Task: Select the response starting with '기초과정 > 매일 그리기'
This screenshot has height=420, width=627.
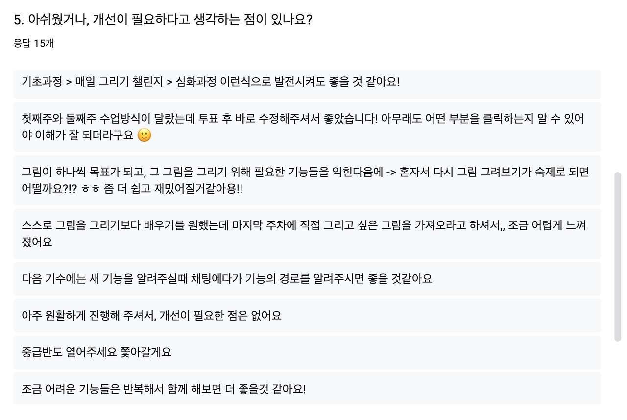Action: coord(307,82)
